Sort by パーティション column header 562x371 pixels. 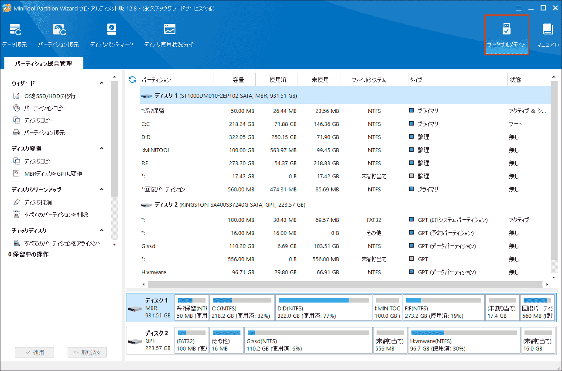[x=176, y=80]
